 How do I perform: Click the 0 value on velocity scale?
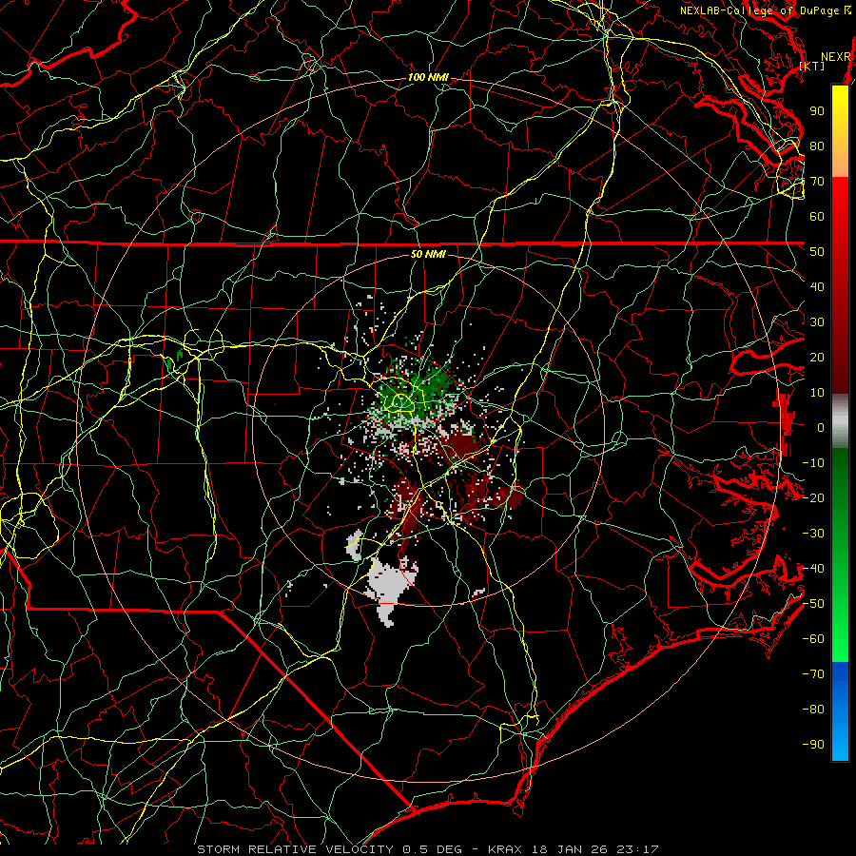(x=821, y=428)
